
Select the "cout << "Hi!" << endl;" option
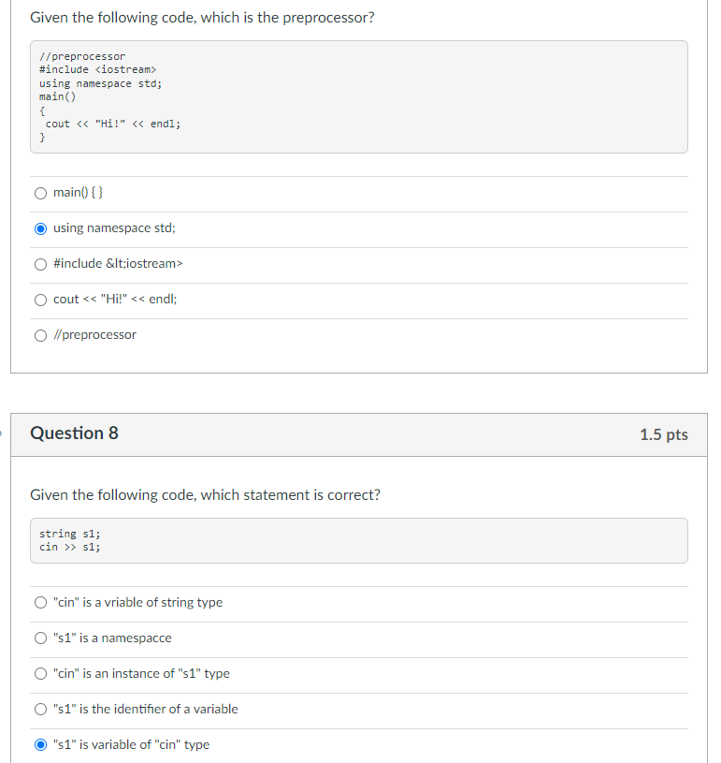pyautogui.click(x=41, y=299)
